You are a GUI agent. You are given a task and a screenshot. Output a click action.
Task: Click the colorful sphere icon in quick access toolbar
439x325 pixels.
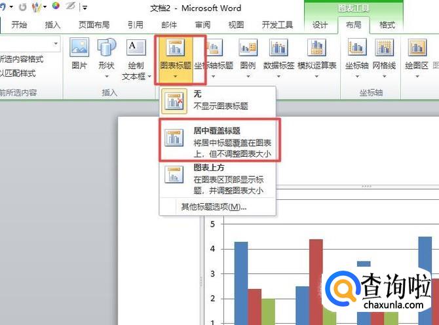point(56,6)
